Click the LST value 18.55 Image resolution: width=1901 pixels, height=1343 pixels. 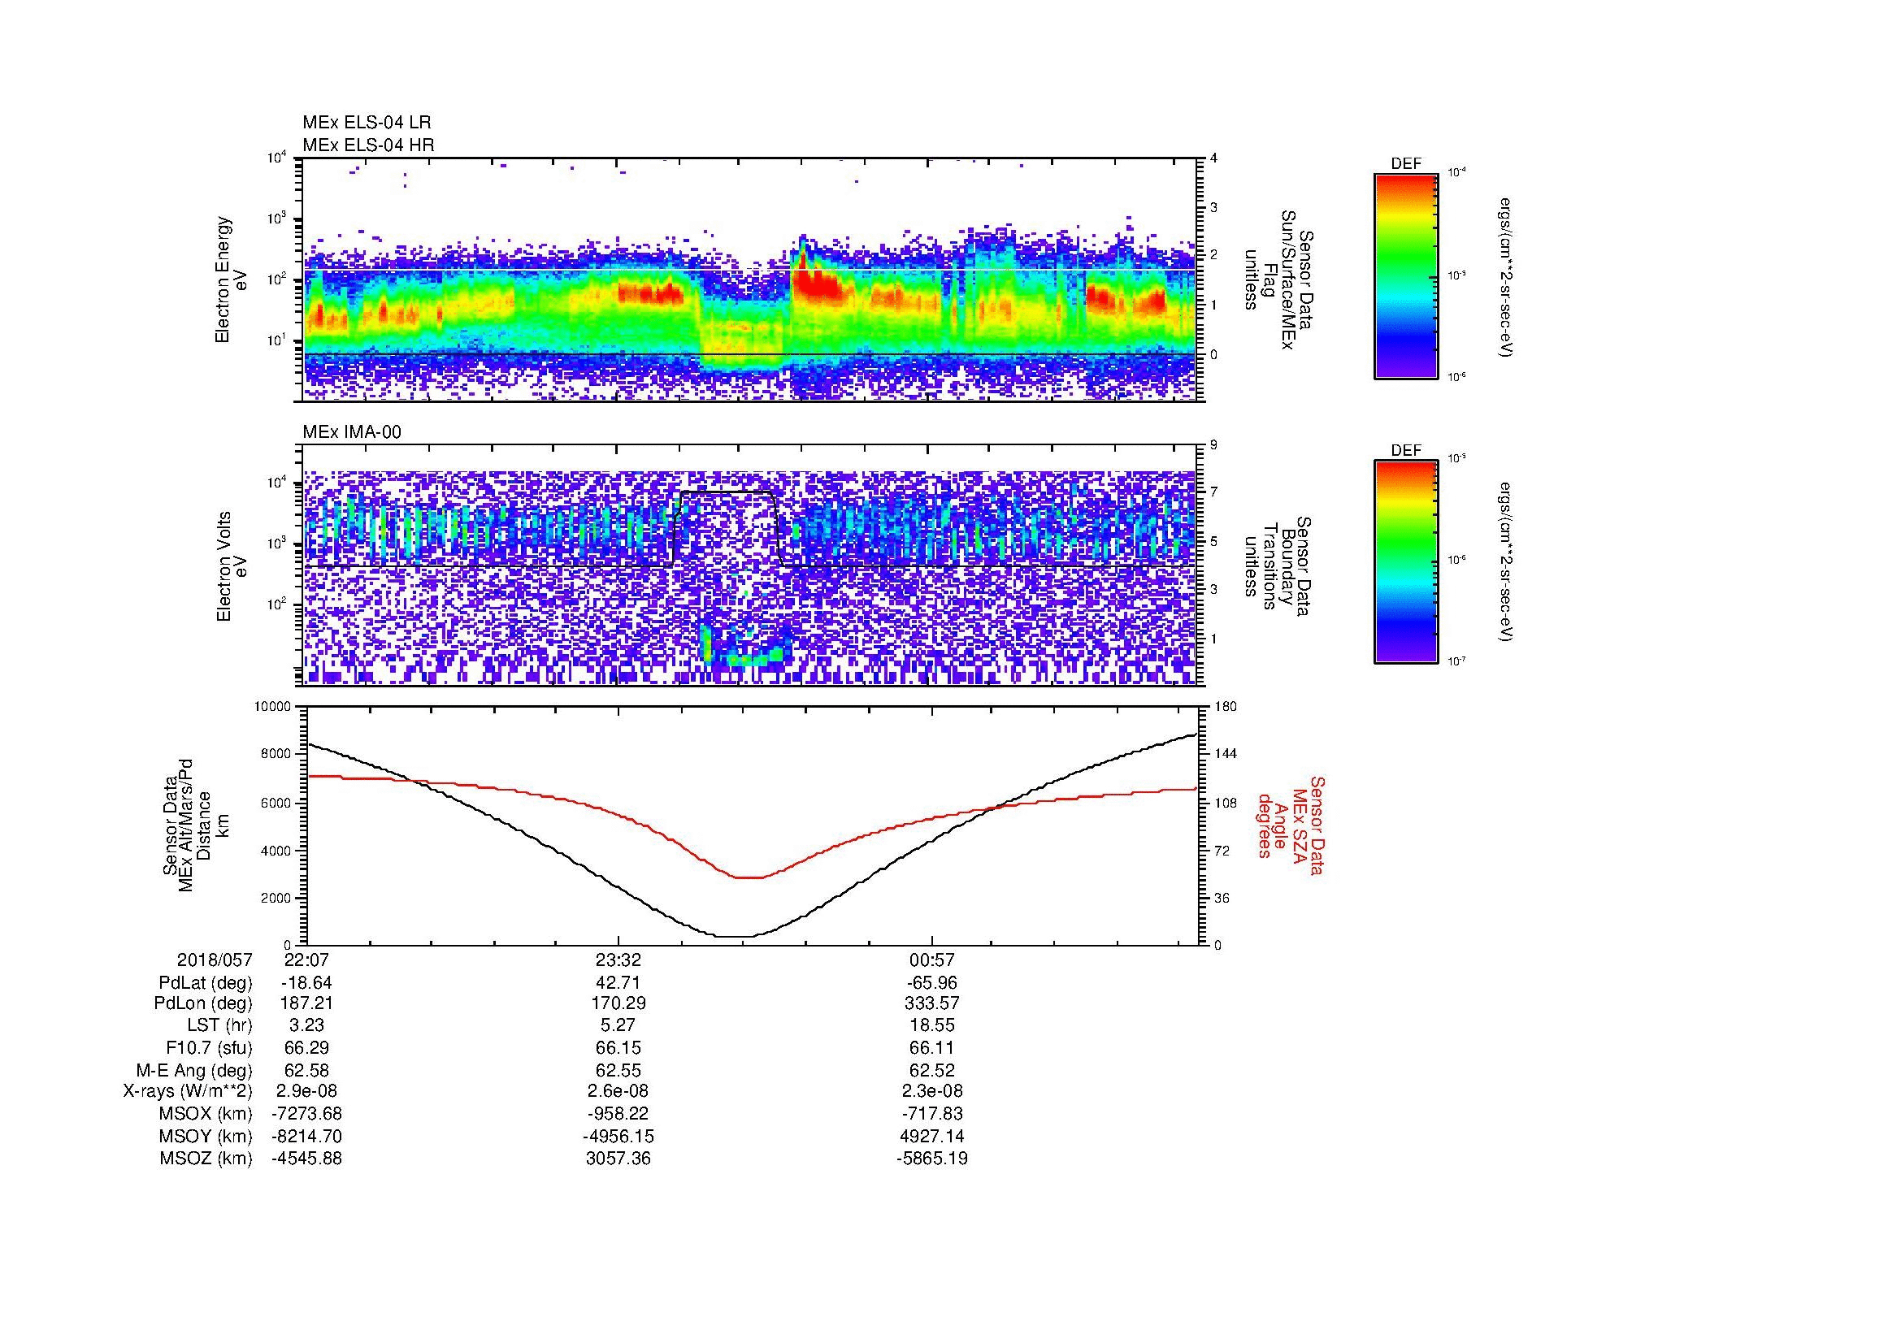point(931,1025)
